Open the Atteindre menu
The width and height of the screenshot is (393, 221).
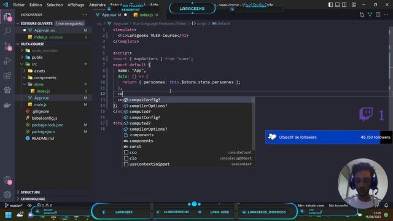click(97, 5)
